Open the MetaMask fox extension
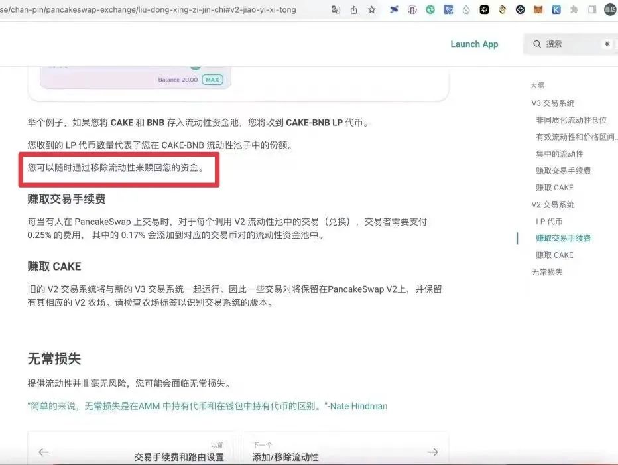The height and width of the screenshot is (465, 618). (538, 10)
